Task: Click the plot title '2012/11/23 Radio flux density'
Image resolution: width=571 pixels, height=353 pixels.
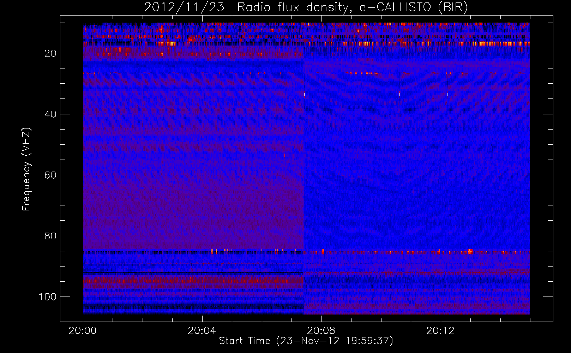Action: [x=306, y=7]
